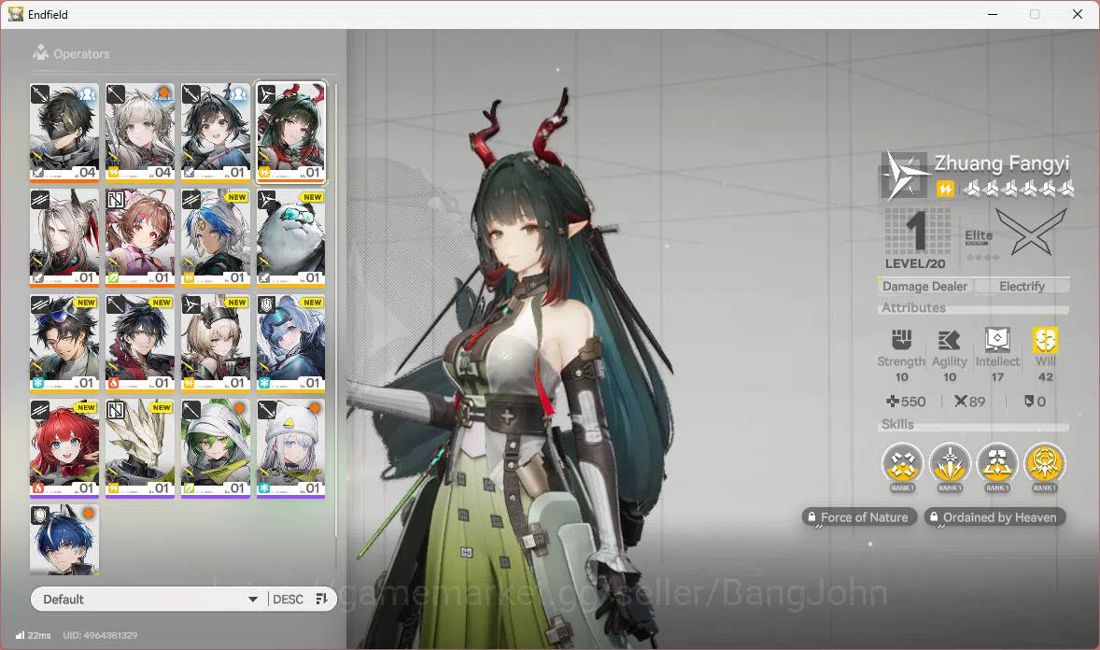Open the Default sort dropdown
1100x650 pixels.
[148, 599]
